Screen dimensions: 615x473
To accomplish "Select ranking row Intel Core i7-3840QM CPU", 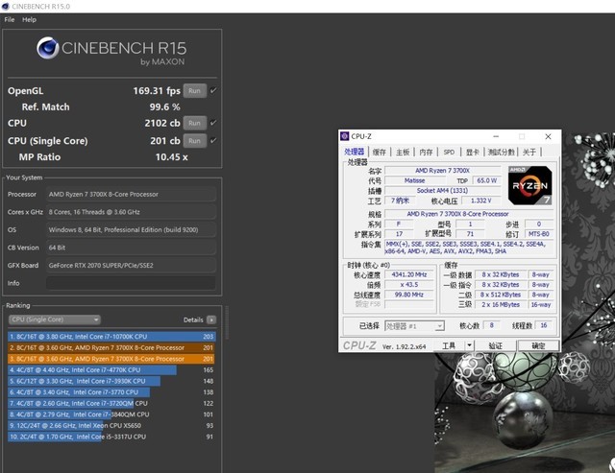I will 111,414.
